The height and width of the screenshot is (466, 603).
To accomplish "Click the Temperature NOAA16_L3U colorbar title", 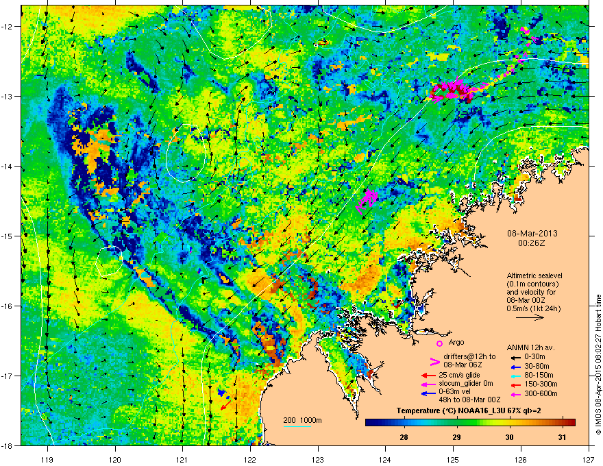I will coord(469,411).
